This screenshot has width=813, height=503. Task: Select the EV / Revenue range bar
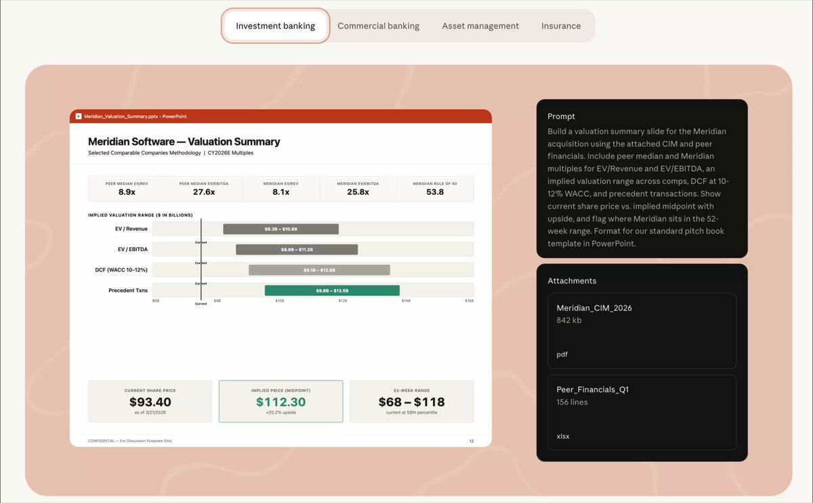pos(280,229)
